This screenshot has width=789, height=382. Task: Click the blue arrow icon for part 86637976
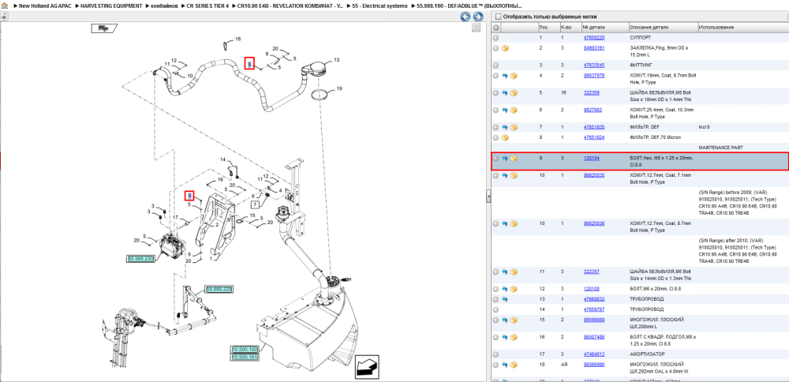(x=505, y=76)
